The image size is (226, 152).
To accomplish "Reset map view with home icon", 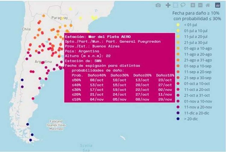I will pos(208,5).
